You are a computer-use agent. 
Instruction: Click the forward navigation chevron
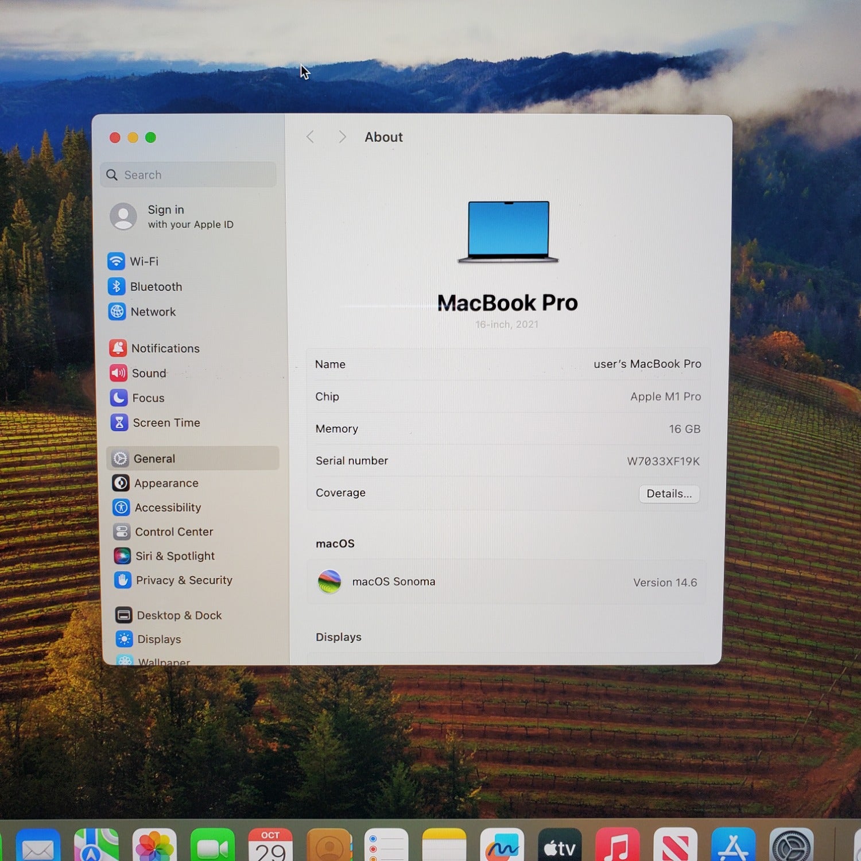coord(342,137)
